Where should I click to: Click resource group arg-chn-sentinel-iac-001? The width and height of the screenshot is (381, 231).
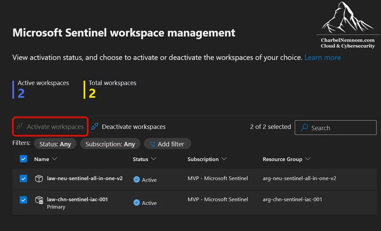click(292, 199)
